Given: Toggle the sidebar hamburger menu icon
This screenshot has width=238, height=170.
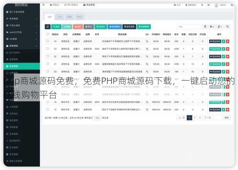Looking at the screenshot, I should pos(43,5).
